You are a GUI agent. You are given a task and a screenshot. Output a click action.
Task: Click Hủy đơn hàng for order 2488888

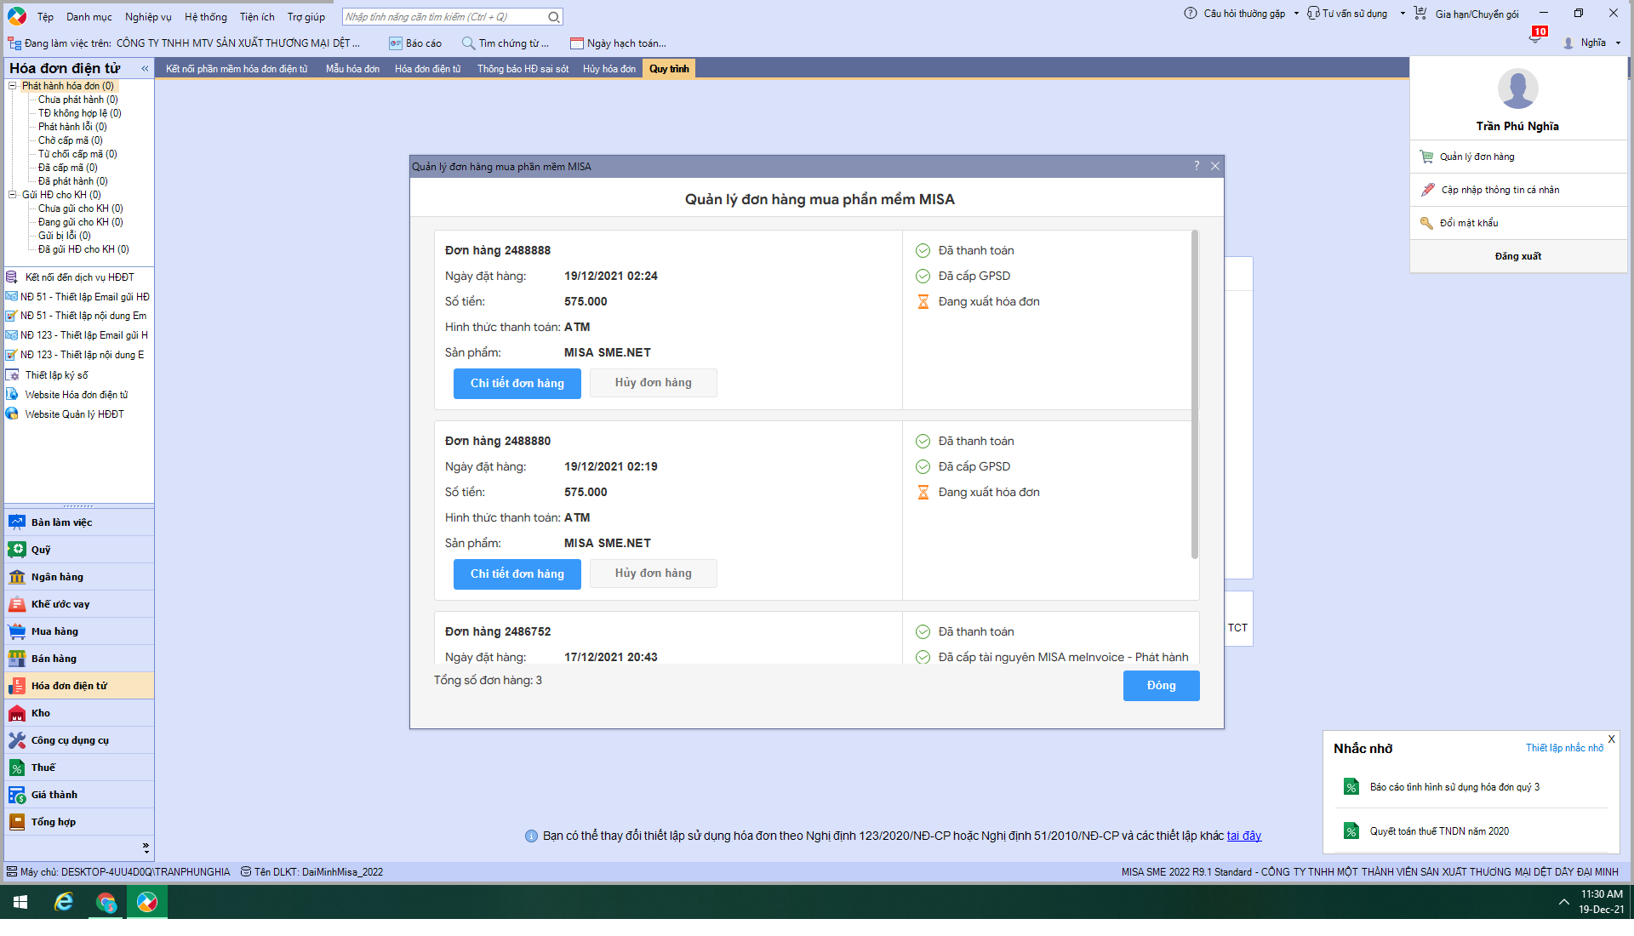[654, 383]
